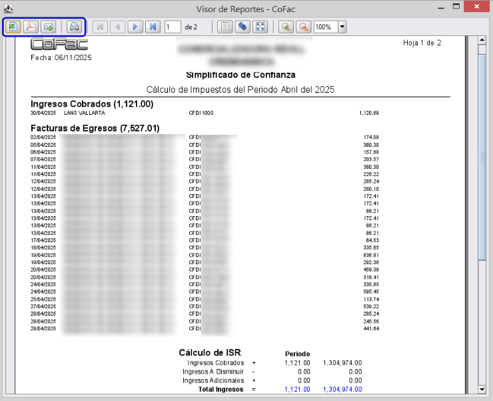Click the CoFac application icon in title bar
The image size is (493, 401).
click(9, 9)
